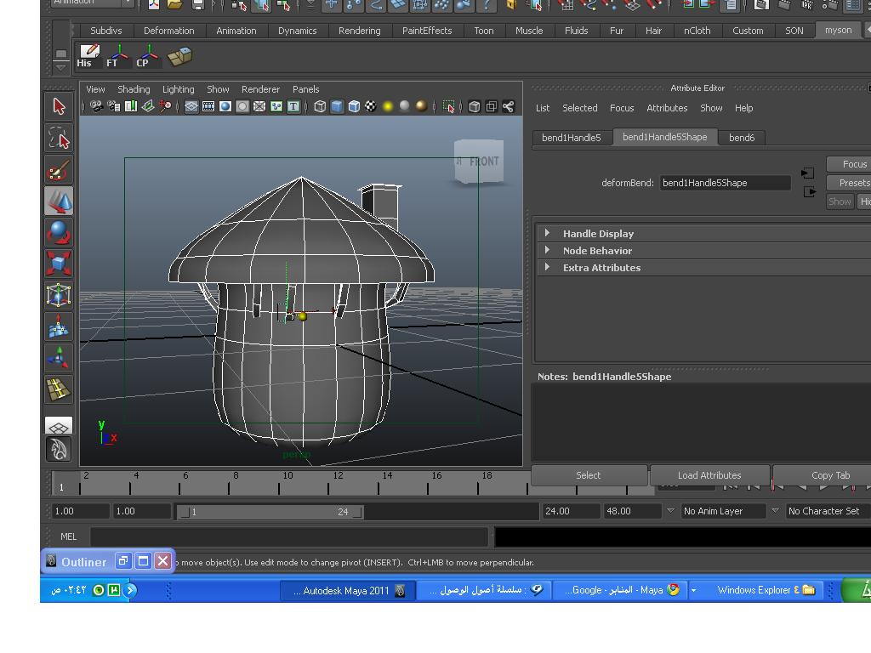Select the Universal Manipulator tool
This screenshot has width=871, height=653.
coord(59,295)
